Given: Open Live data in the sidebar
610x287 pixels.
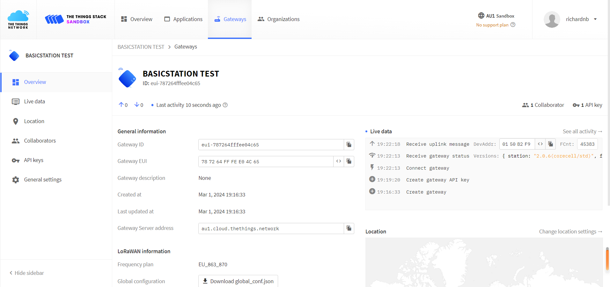Looking at the screenshot, I should [x=34, y=101].
